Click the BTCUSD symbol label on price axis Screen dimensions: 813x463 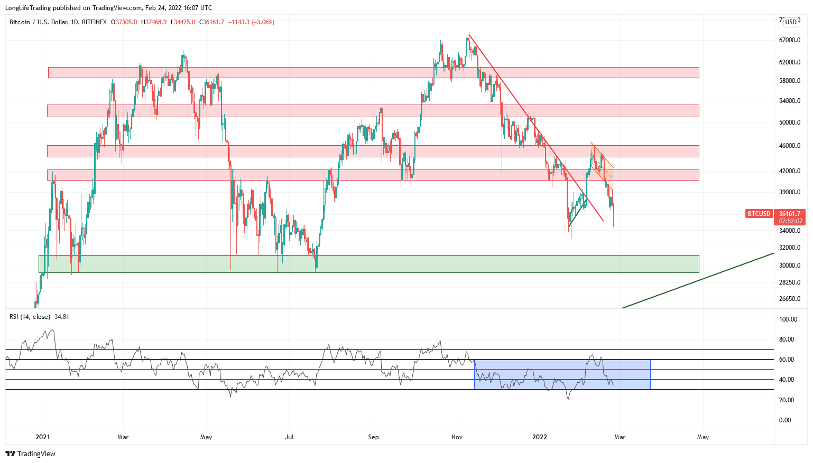pos(759,214)
